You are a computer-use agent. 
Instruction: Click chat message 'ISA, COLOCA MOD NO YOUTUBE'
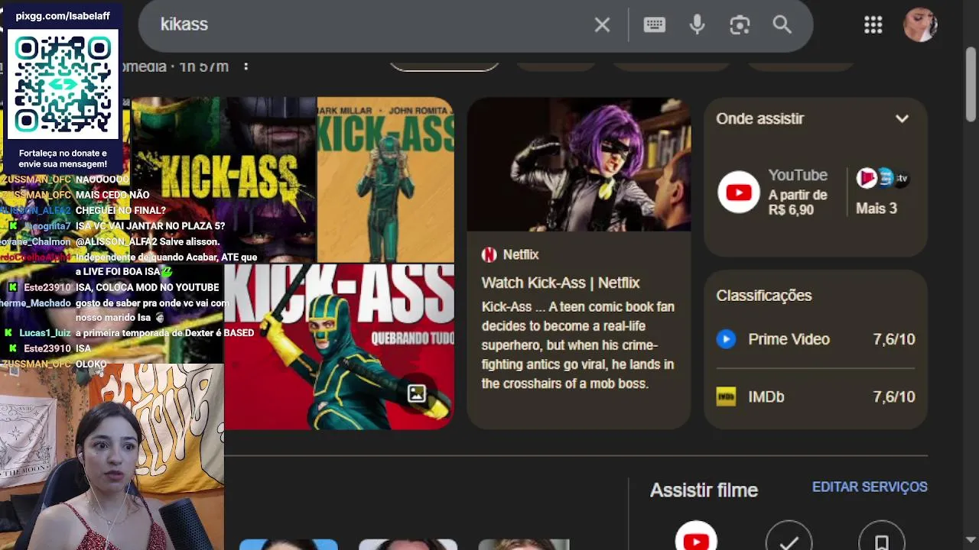click(x=147, y=287)
